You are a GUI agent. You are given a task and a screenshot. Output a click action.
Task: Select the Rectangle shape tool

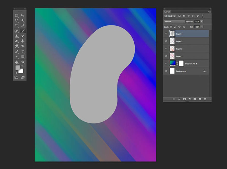tap(23, 57)
